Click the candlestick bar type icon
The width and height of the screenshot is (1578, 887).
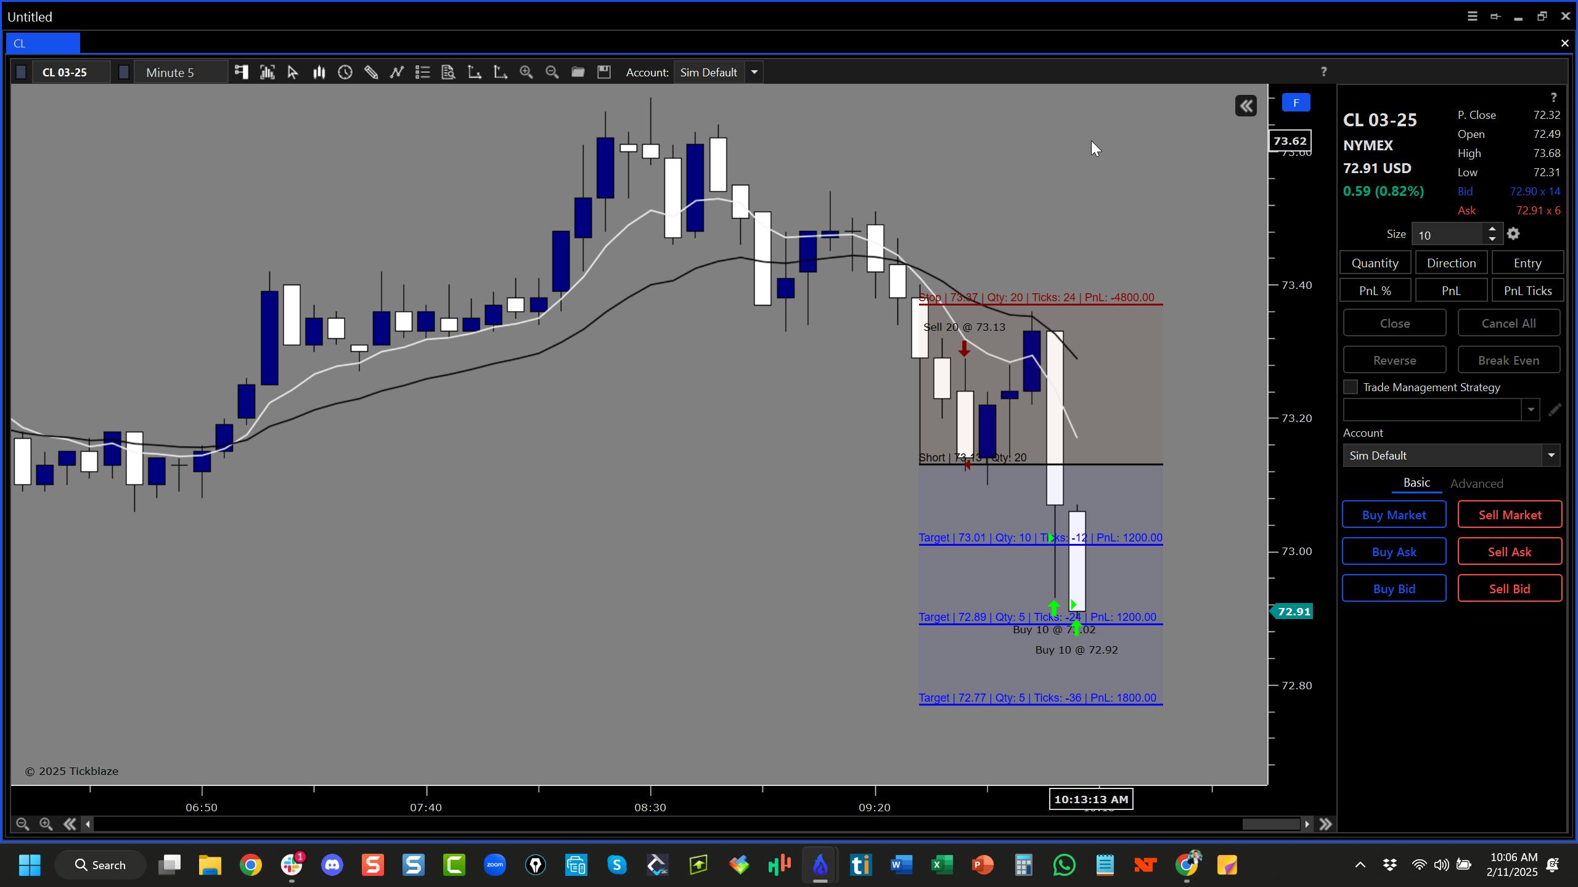click(319, 73)
